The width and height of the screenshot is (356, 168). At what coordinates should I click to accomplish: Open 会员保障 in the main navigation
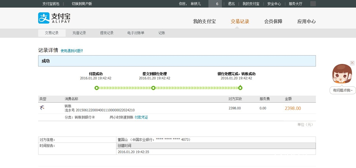point(273,22)
